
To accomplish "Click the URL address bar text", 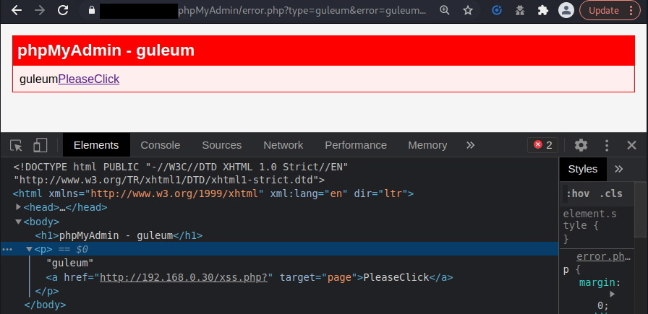I will [302, 10].
